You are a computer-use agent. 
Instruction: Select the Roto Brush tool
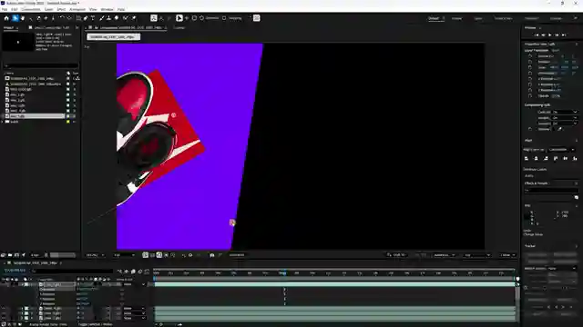[x=126, y=18]
